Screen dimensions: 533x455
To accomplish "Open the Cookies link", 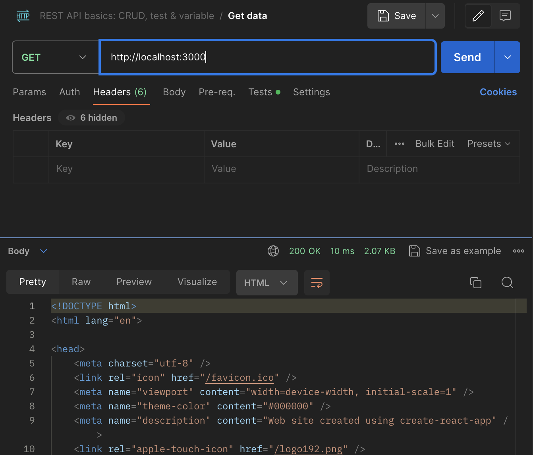I will [498, 92].
